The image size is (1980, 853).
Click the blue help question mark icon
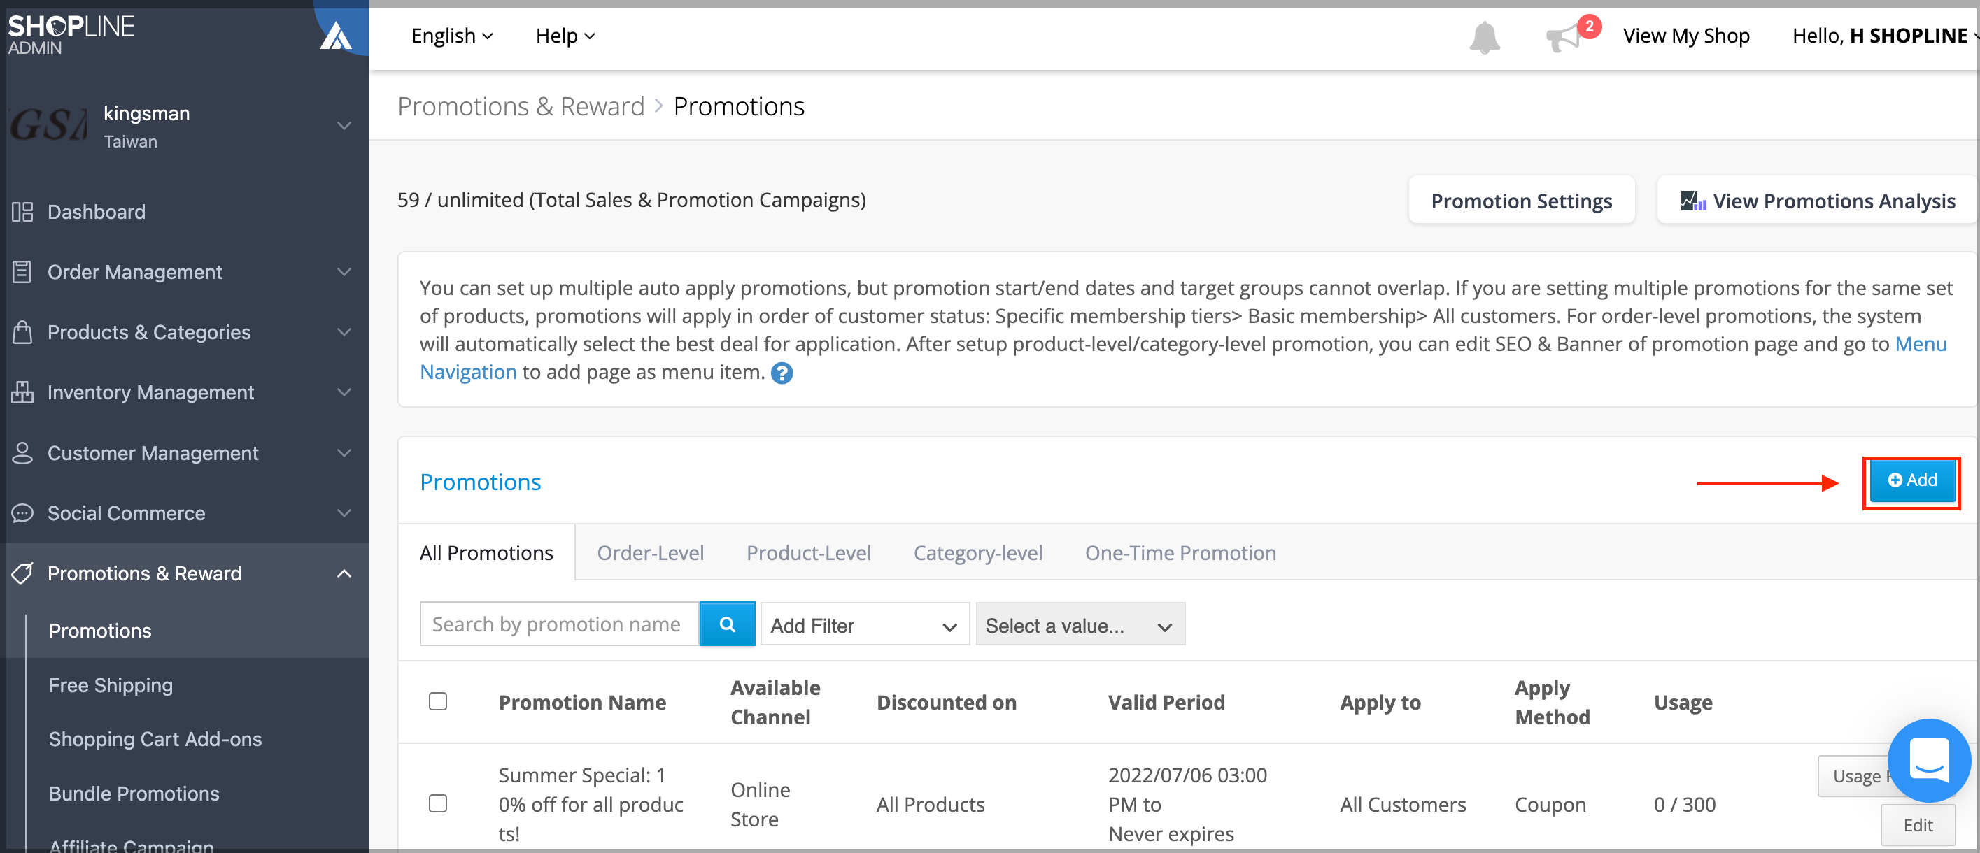(782, 373)
